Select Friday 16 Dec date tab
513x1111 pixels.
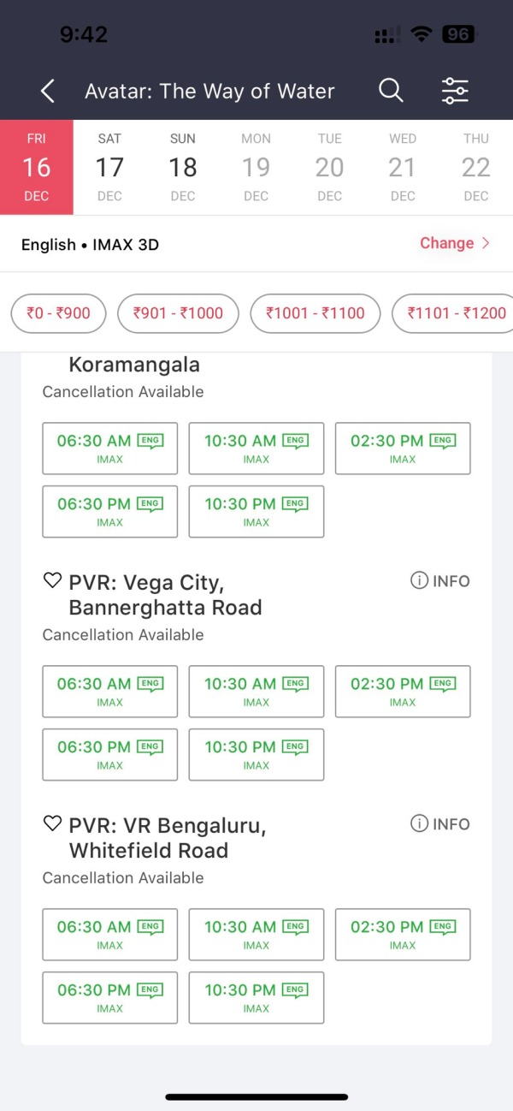(x=37, y=167)
